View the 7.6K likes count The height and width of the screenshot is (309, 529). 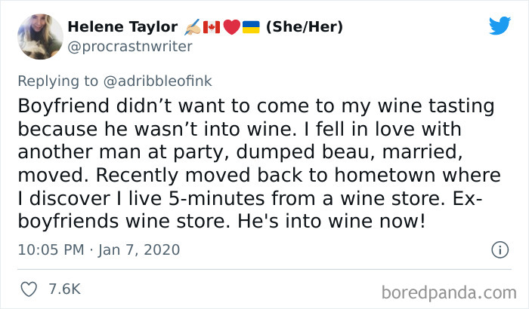[x=63, y=289]
